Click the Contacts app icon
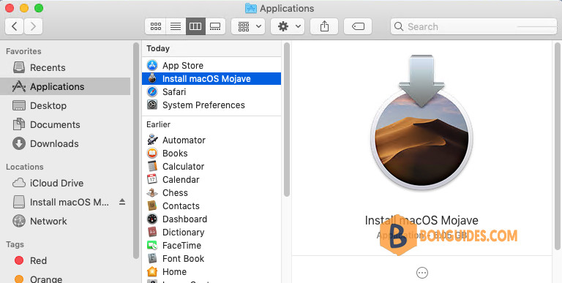562x283 pixels. 152,205
